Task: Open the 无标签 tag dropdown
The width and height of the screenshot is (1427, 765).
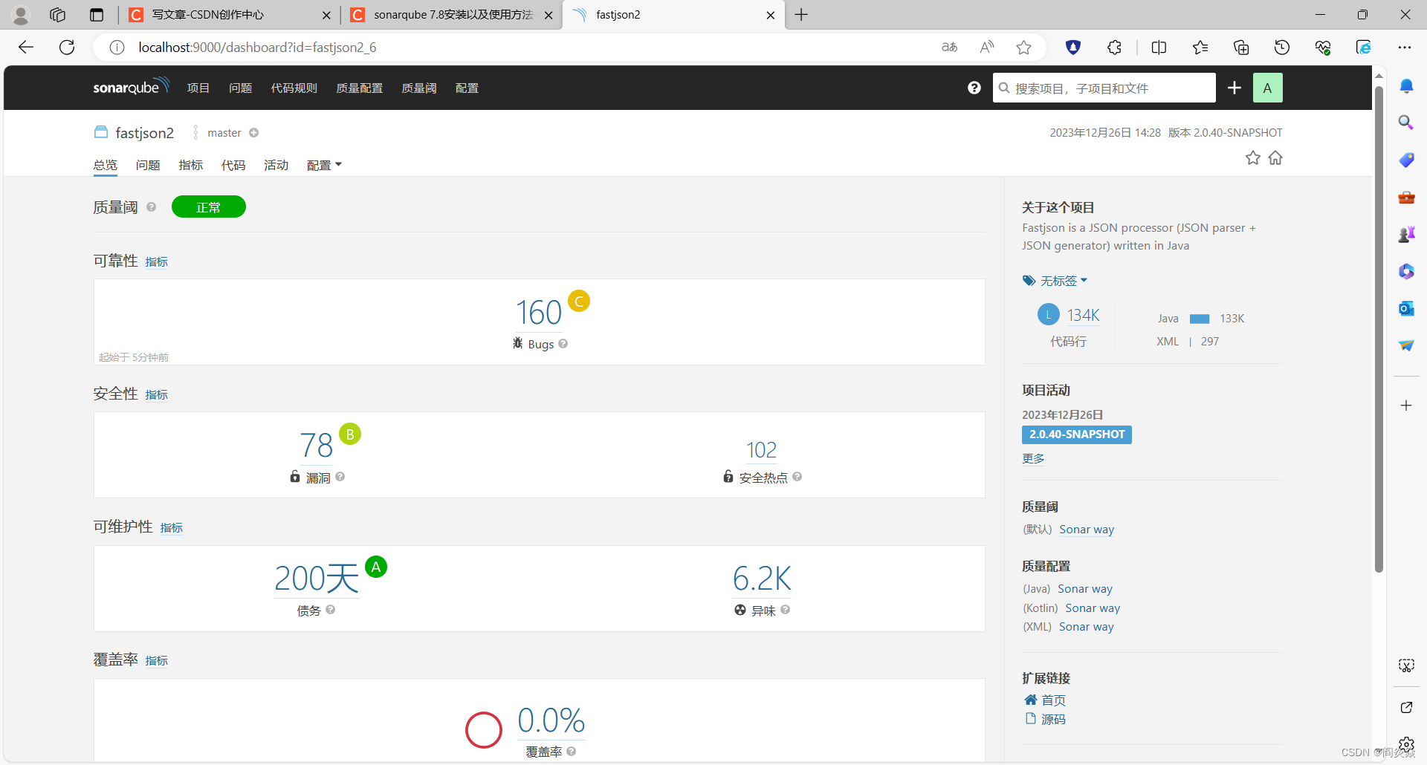Action: coord(1055,281)
